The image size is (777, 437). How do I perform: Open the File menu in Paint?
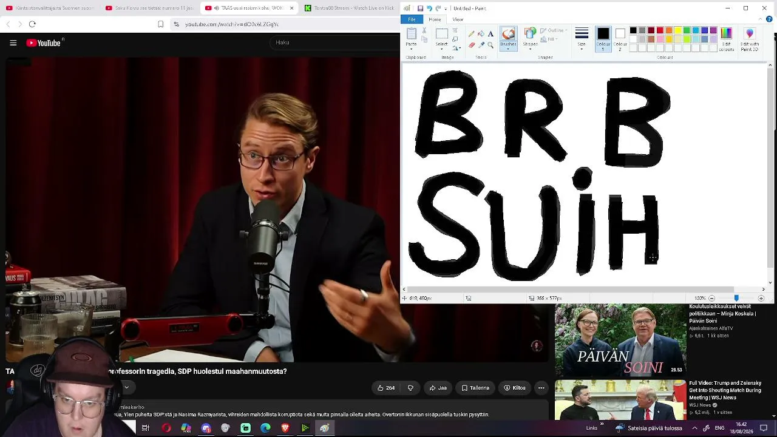coord(412,19)
